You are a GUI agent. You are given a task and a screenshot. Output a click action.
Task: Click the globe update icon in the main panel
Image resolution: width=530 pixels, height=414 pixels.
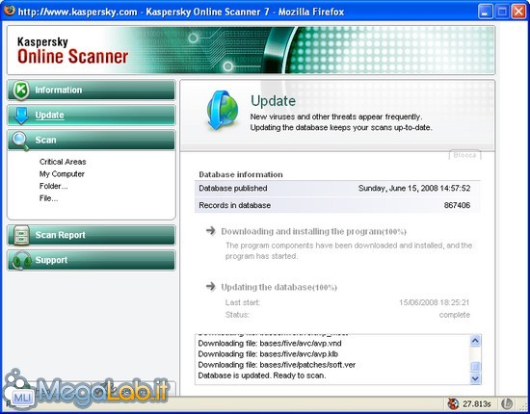pyautogui.click(x=222, y=111)
